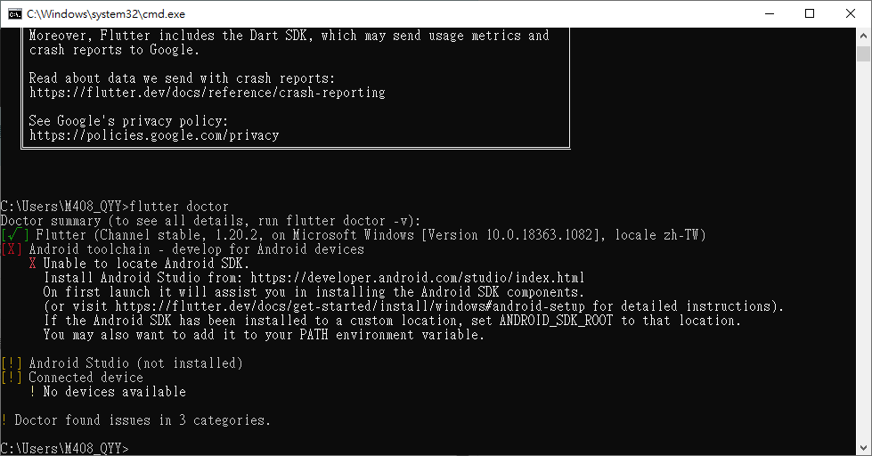Click the typed flutter doctor command text
The image size is (872, 456).
[179, 207]
